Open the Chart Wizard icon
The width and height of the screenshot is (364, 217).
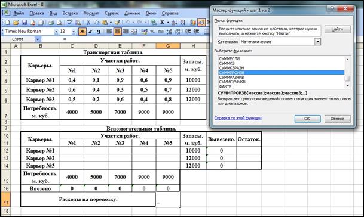(192, 23)
